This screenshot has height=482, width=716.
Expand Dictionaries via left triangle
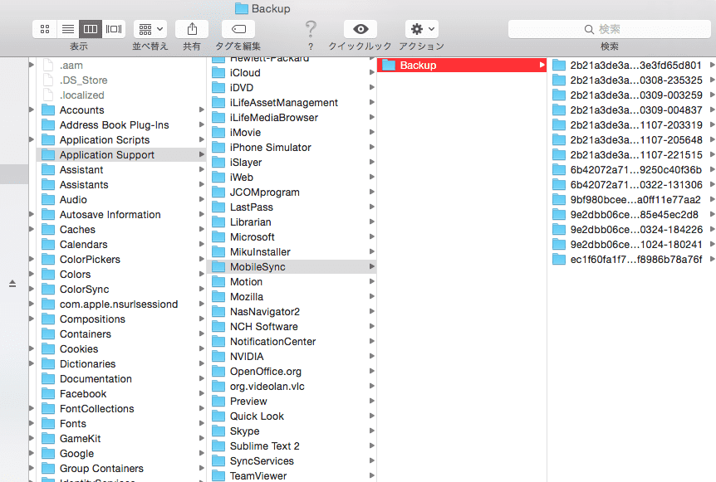(32, 363)
